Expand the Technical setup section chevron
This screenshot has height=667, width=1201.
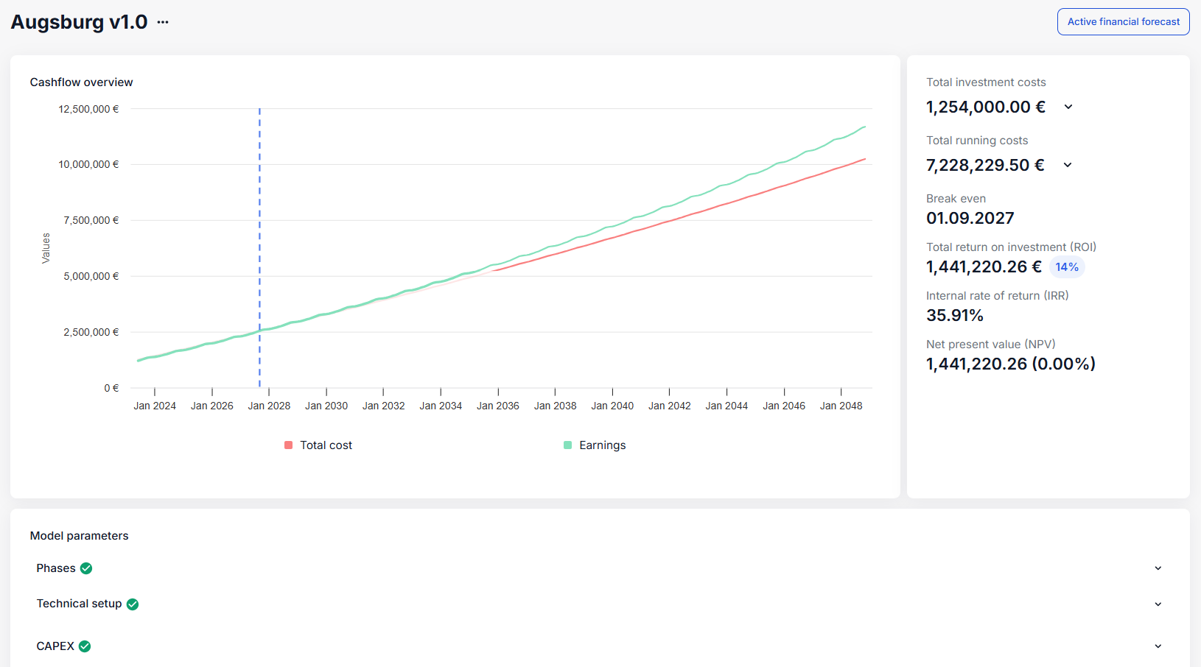pos(1158,604)
